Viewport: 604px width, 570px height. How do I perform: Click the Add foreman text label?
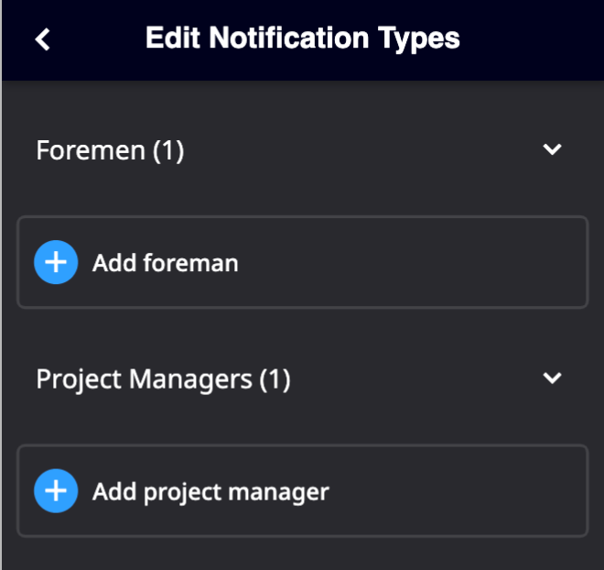pos(166,263)
